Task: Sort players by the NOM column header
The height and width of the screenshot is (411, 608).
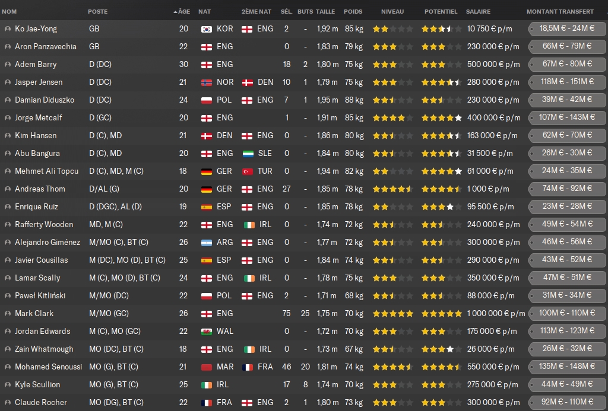Action: [9, 11]
